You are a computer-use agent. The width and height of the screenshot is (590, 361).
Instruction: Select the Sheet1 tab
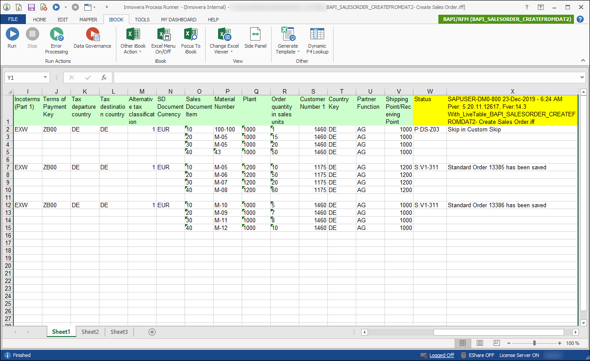point(61,332)
